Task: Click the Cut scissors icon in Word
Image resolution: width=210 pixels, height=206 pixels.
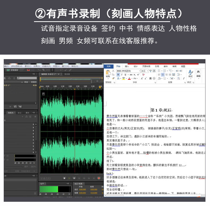Action: (x=113, y=71)
